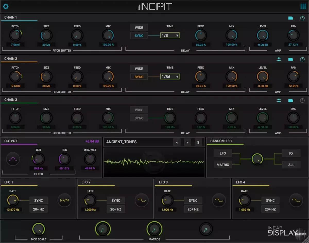Open the ANCIENT_TONES preset name list

click(122, 142)
